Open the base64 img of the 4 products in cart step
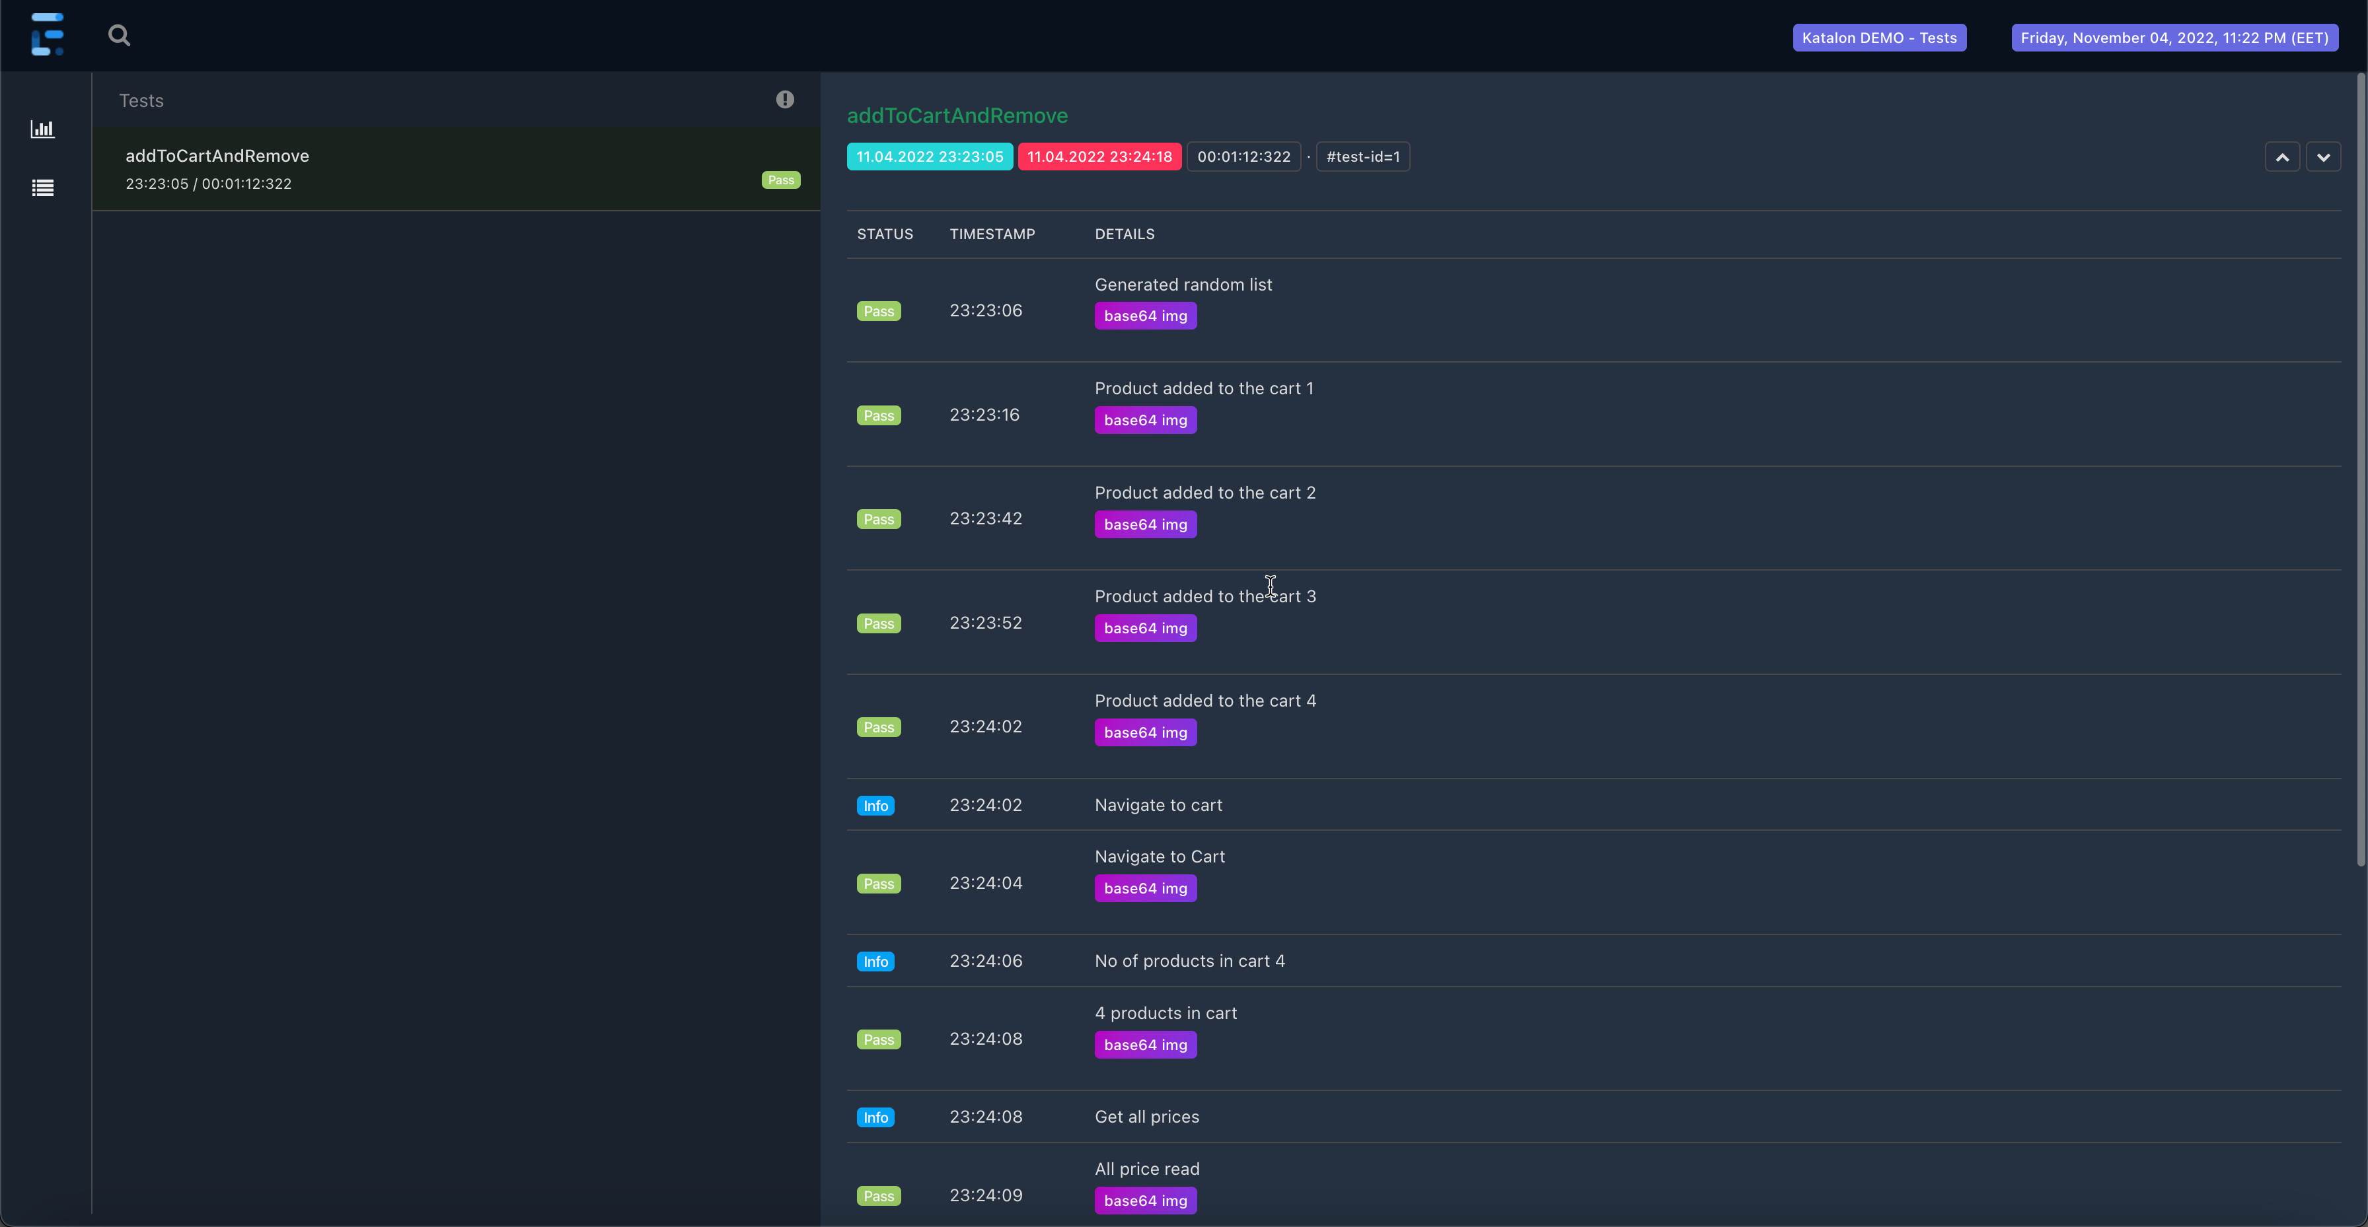 click(1144, 1045)
